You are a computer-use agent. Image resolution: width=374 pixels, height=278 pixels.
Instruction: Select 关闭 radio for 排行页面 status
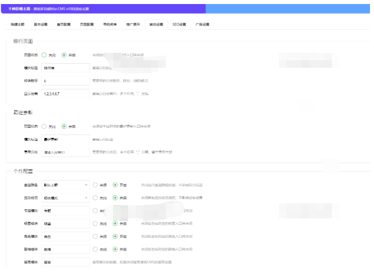point(44,55)
